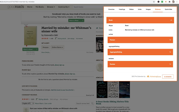This screenshot has height=112, width=179.
Task: Click 46 reviews next to the title
Action: pyautogui.click(x=79, y=39)
